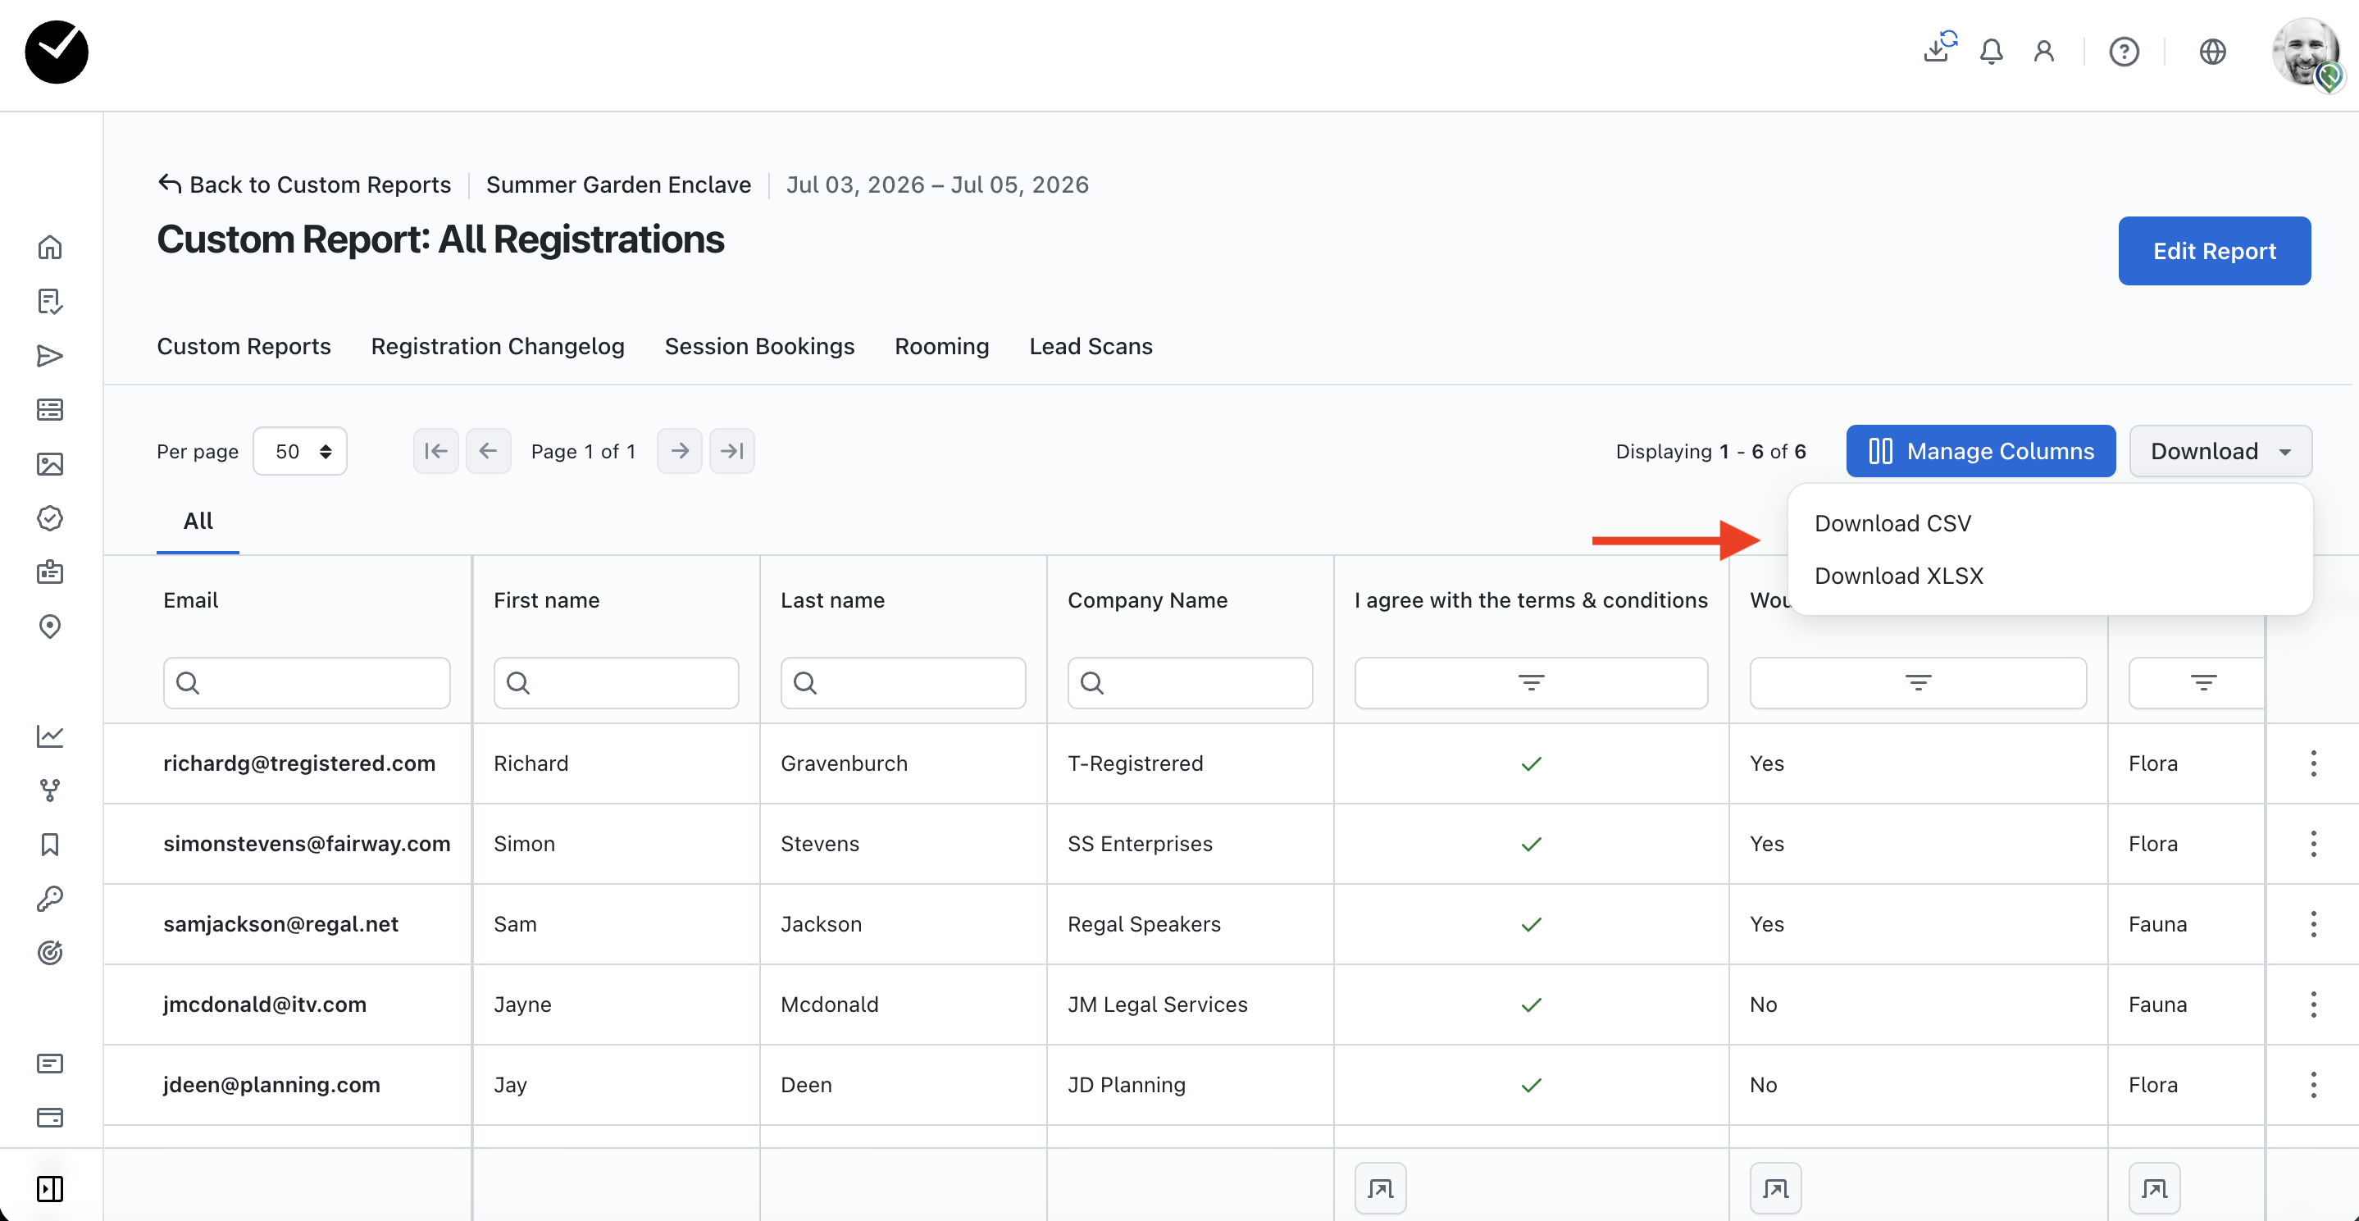Go Back to Custom Reports
This screenshot has height=1221, width=2359.
305,185
